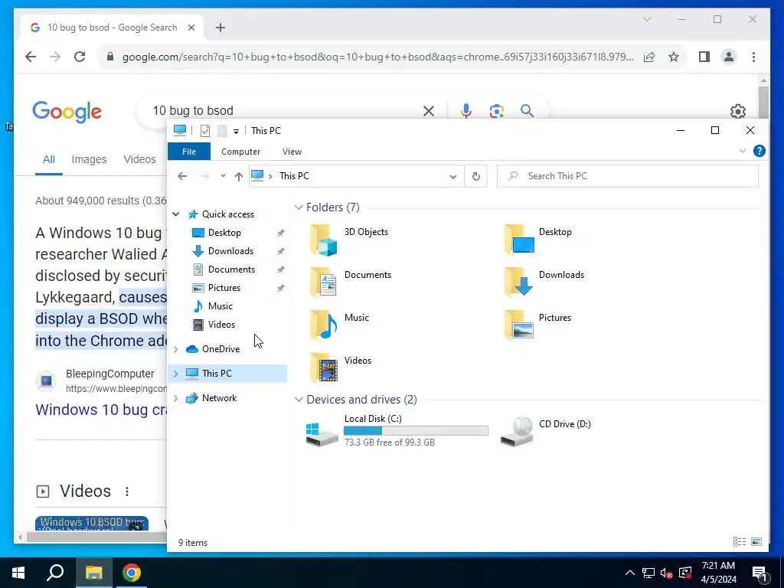Switch to large icons view layout
784x588 pixels.
click(x=756, y=542)
